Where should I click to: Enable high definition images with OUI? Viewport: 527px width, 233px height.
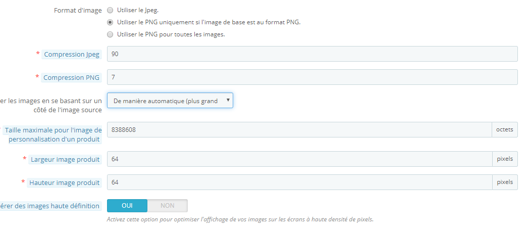coord(127,206)
